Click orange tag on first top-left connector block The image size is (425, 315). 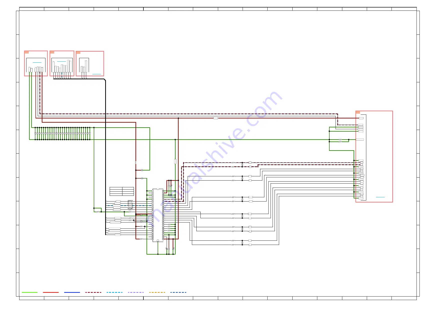click(x=27, y=52)
